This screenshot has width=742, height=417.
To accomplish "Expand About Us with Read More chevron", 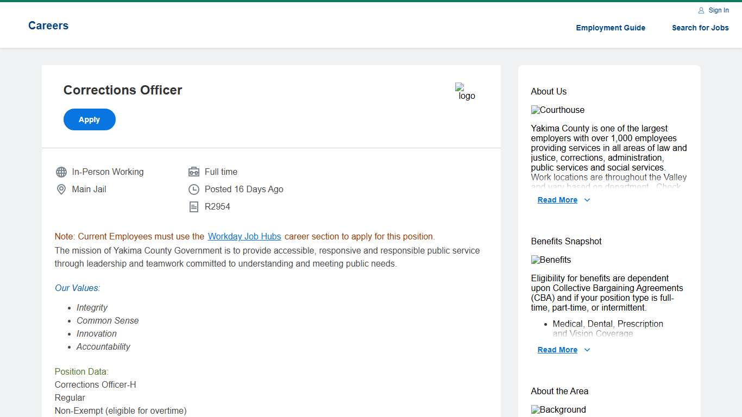I will pos(587,200).
